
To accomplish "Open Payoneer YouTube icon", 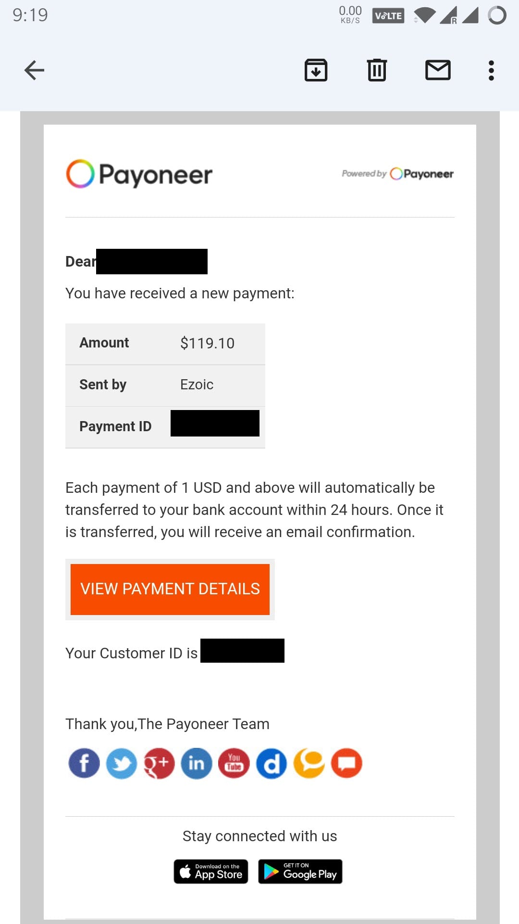I will click(234, 763).
